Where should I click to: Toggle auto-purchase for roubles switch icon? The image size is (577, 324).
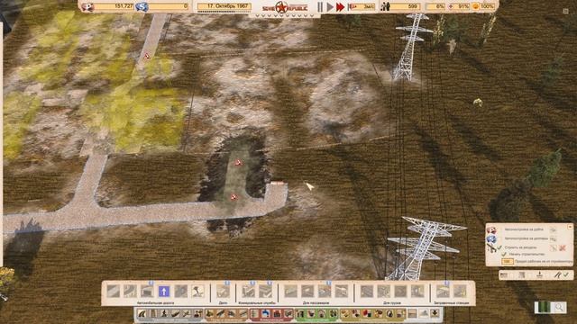tap(553, 230)
